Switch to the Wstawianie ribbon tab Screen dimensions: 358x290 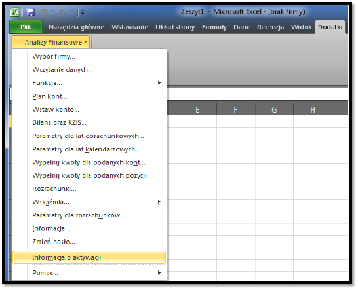tap(130, 27)
